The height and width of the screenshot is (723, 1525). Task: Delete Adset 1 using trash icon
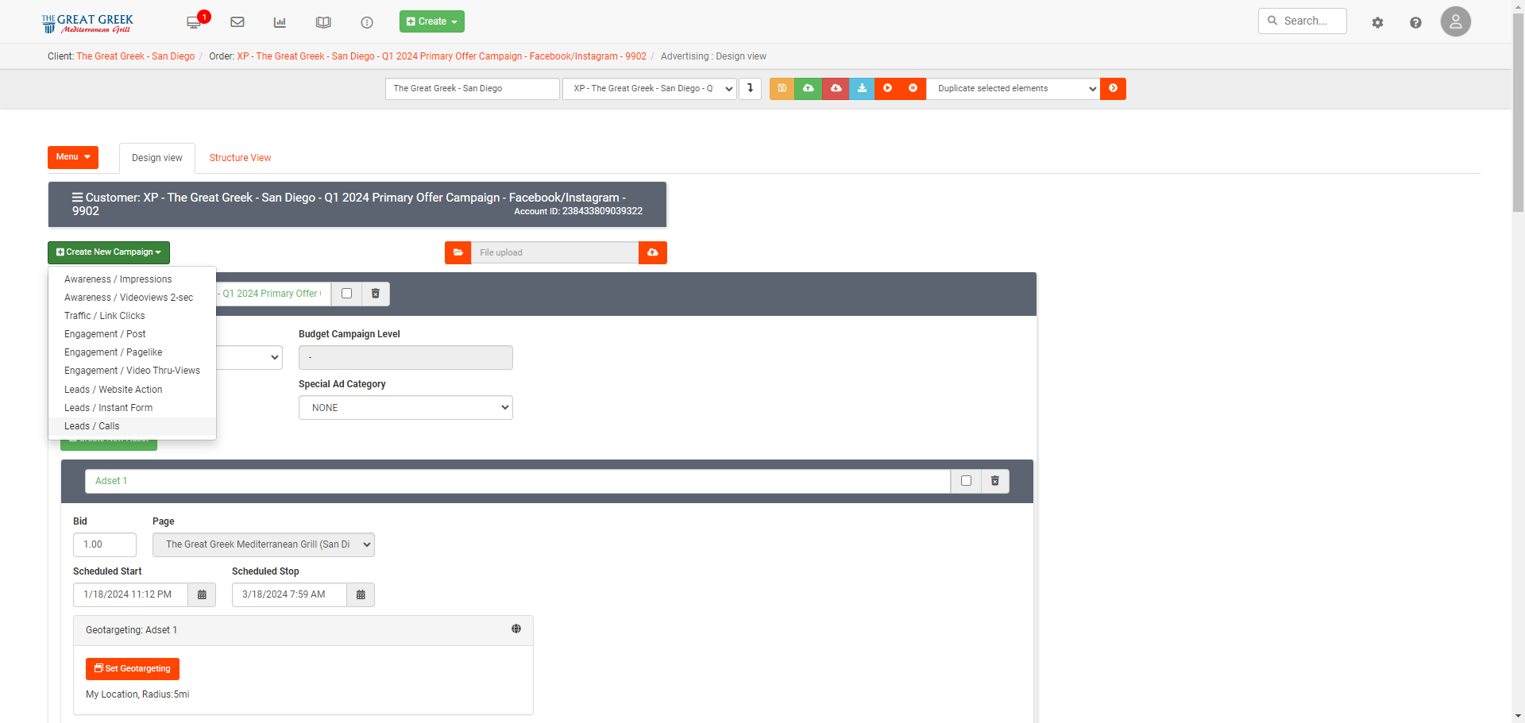[x=994, y=481]
